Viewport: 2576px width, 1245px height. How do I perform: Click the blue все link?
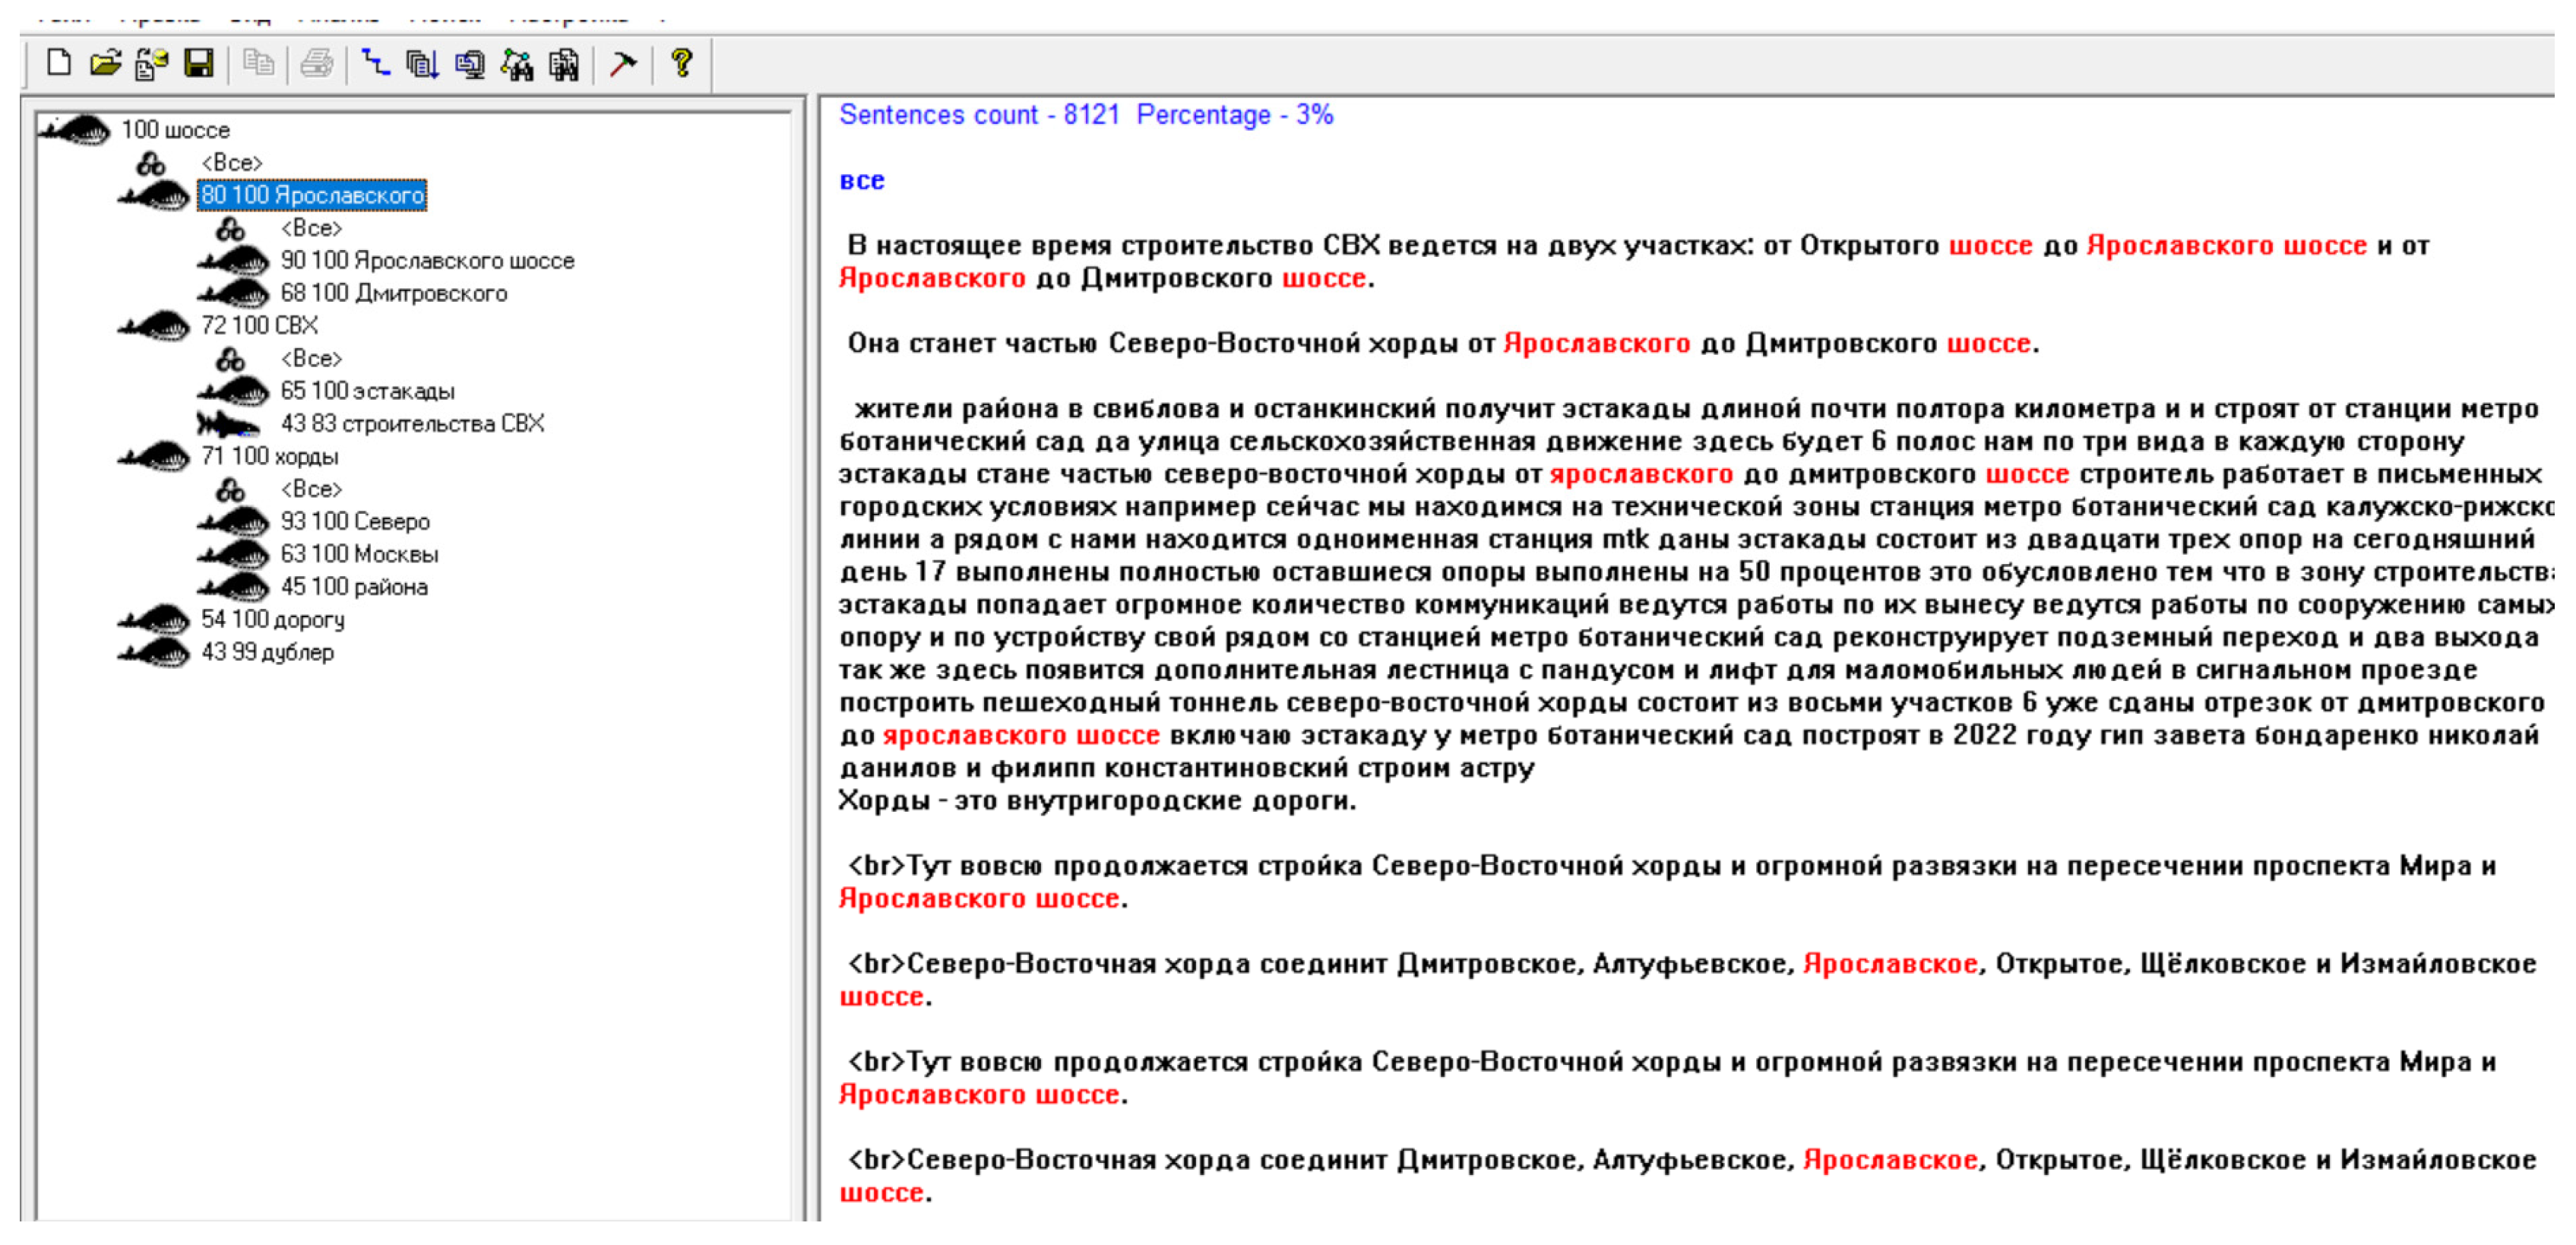862,180
